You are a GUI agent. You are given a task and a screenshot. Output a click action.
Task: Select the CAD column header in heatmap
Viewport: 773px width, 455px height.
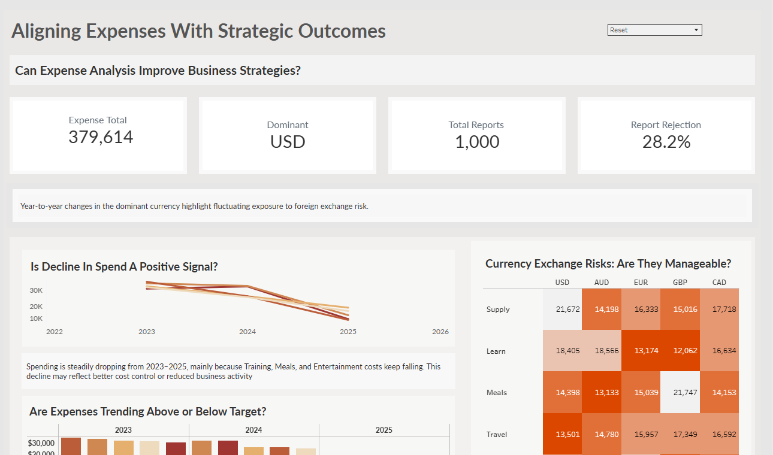[719, 282]
